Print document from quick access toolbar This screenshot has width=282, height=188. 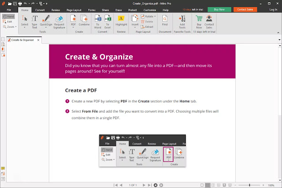(x=20, y=4)
